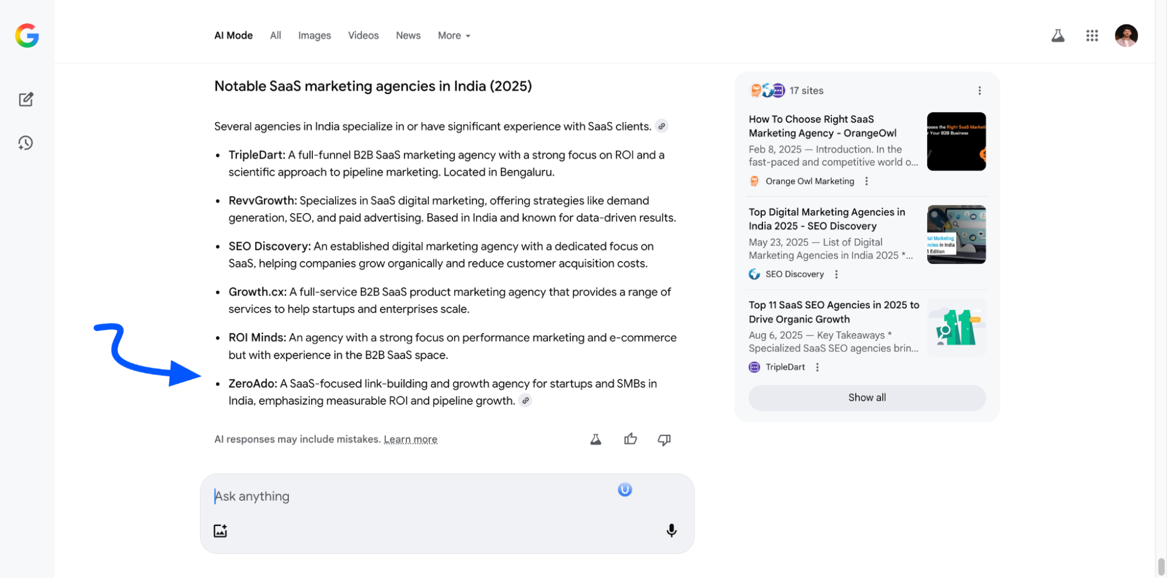The width and height of the screenshot is (1167, 578).
Task: Start a new chat with the compose icon
Action: coord(26,99)
